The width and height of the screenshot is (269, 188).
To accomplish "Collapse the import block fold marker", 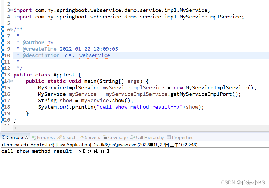I will click(11, 10).
